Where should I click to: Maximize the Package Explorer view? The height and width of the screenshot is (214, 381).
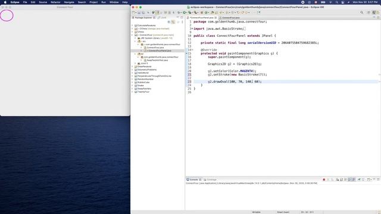coord(182,17)
